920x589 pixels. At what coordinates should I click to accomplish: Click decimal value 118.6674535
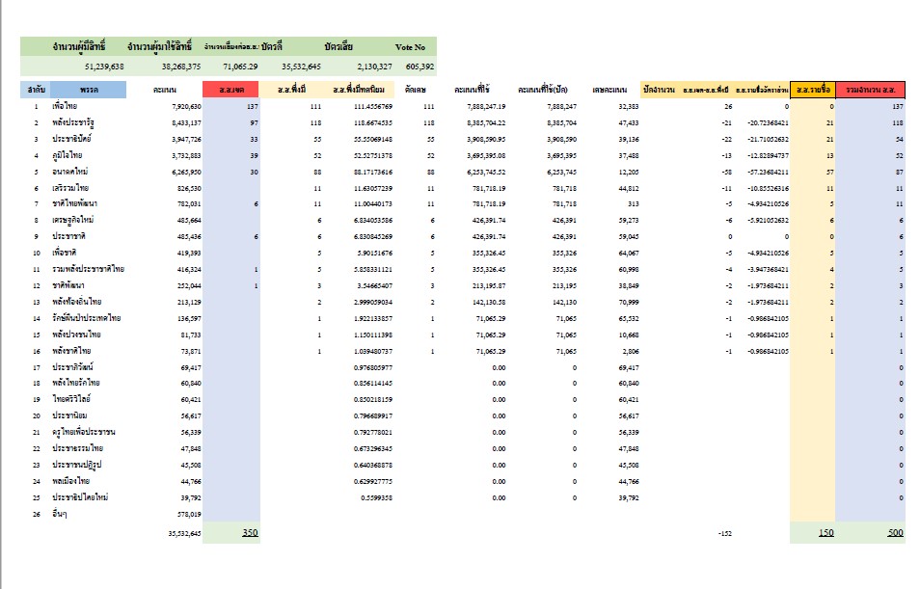click(x=372, y=122)
